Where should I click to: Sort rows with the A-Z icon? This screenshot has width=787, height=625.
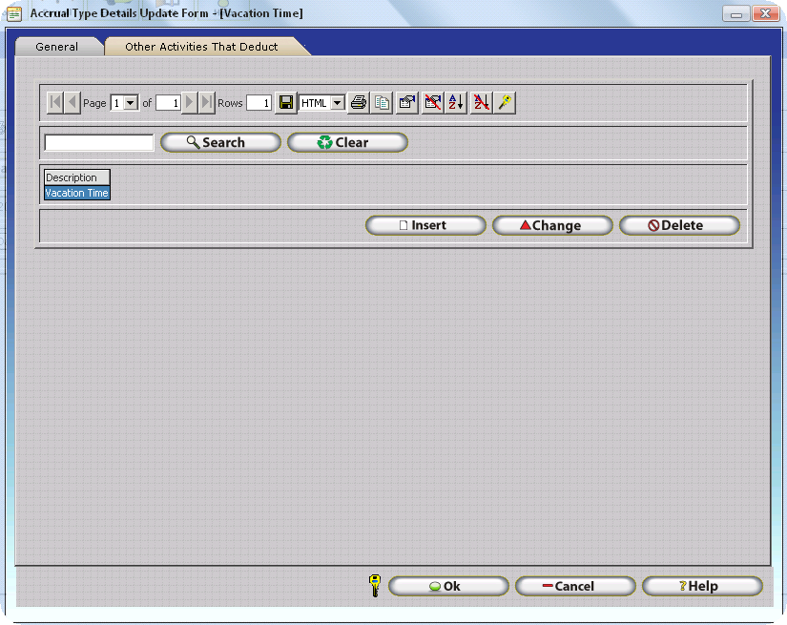point(457,103)
